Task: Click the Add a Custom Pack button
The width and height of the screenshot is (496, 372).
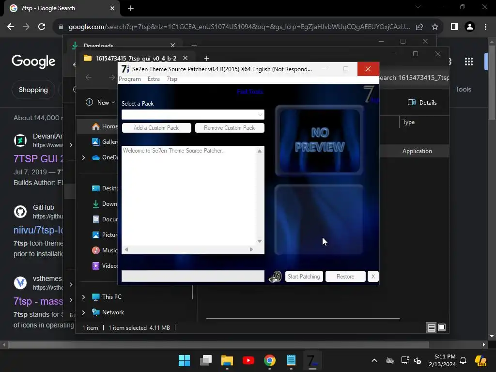Action: (156, 128)
